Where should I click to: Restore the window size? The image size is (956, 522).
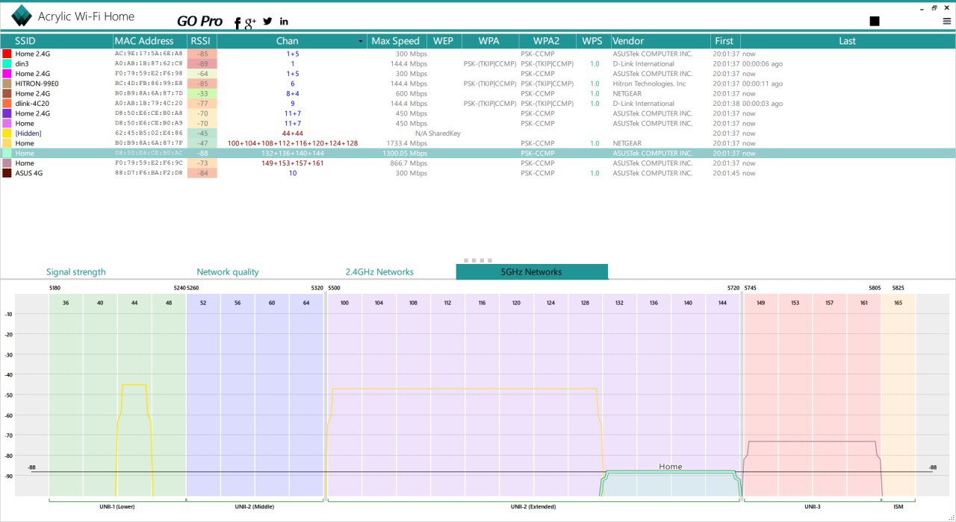click(934, 7)
